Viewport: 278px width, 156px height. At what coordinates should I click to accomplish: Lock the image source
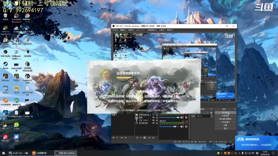(157, 118)
